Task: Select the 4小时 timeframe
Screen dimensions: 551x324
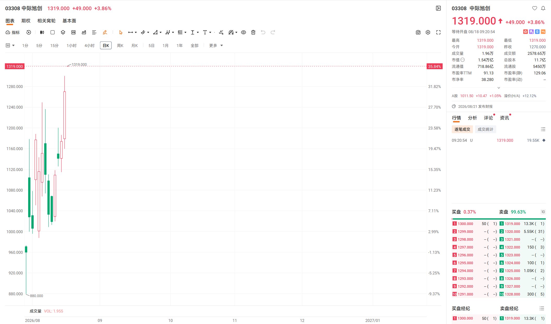Action: [x=89, y=45]
